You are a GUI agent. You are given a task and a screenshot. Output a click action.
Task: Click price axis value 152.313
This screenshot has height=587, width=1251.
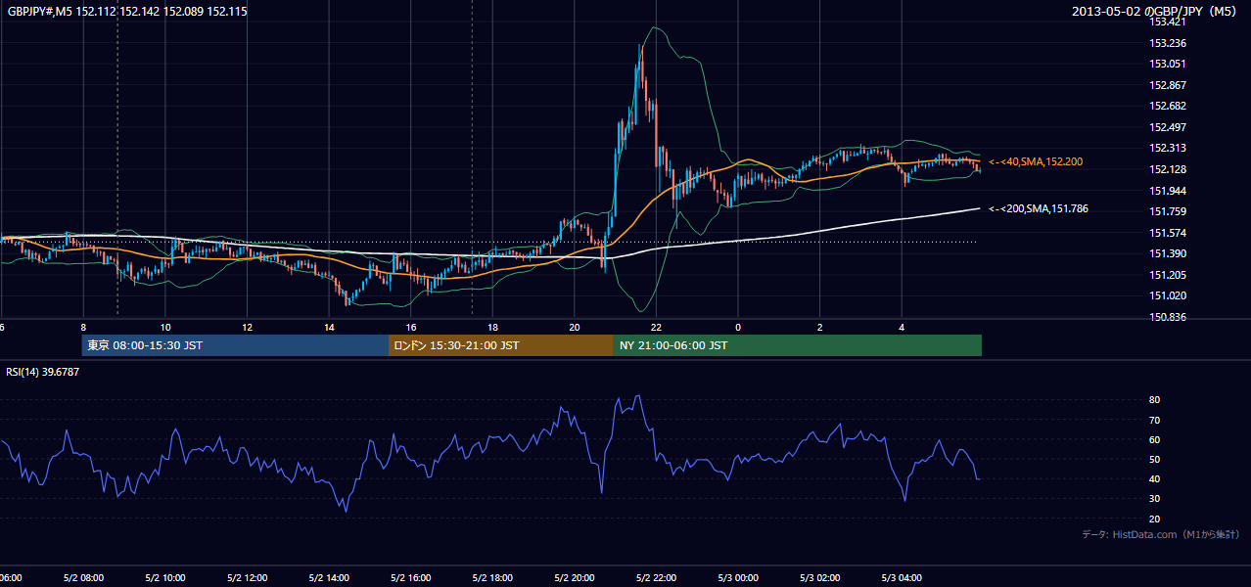(1168, 149)
